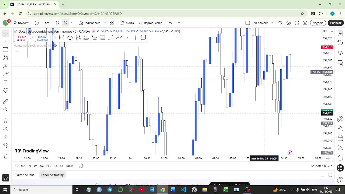
Task: Toggle lock all drawings
Action: pyautogui.click(x=5, y=137)
